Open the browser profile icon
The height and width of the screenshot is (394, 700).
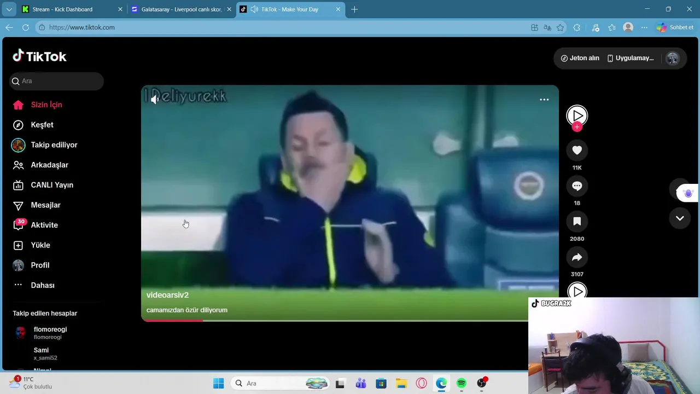(x=628, y=27)
